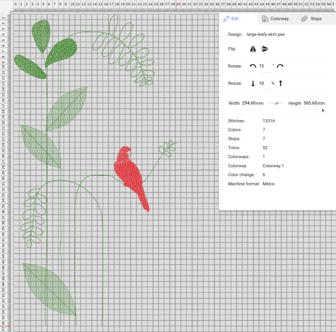Open the Stops tab
This screenshot has width=336, height=332.
(312, 19)
